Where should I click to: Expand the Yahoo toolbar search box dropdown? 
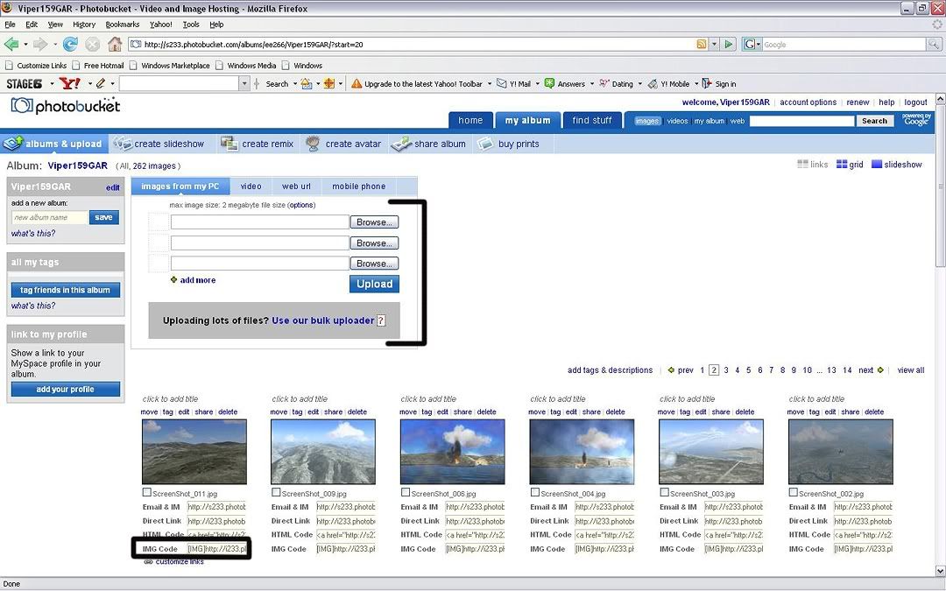[x=244, y=84]
